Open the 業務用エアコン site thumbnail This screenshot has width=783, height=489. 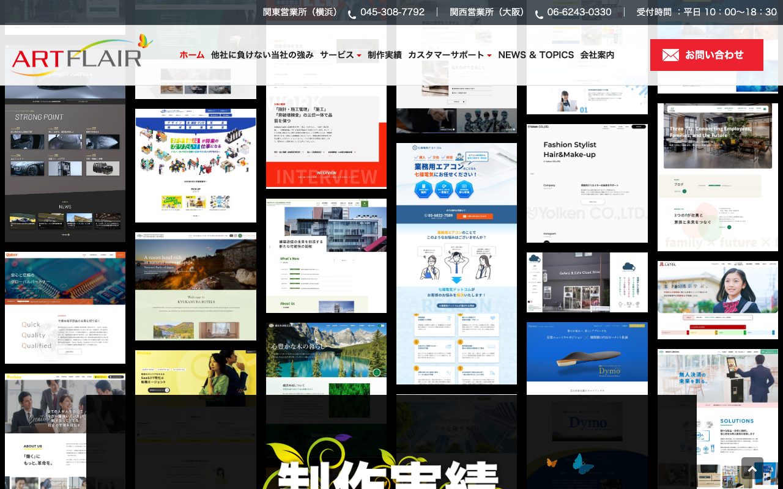point(456,263)
